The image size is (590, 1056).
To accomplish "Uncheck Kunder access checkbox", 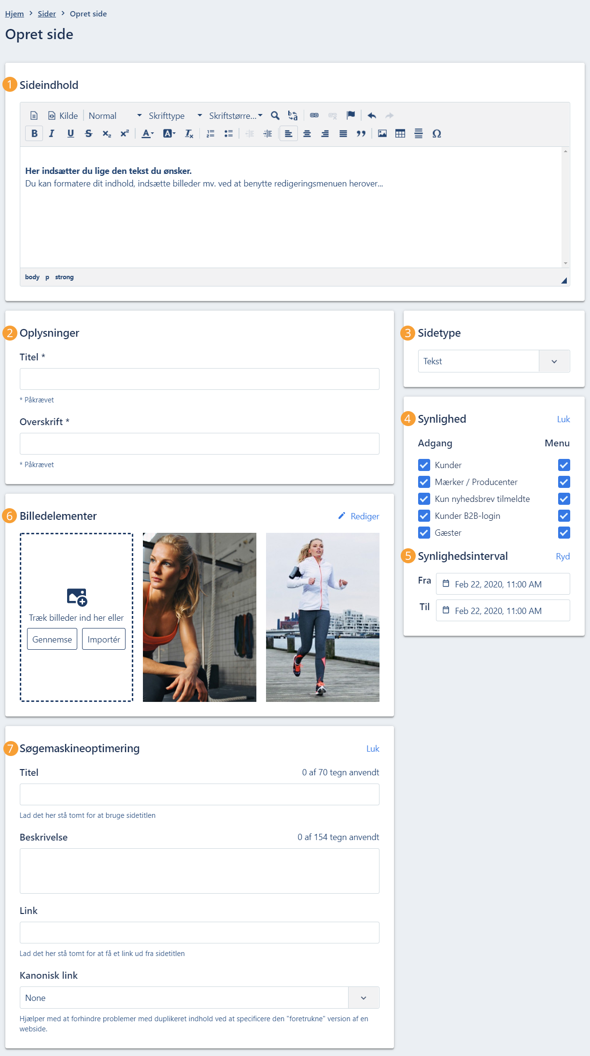I will click(424, 465).
